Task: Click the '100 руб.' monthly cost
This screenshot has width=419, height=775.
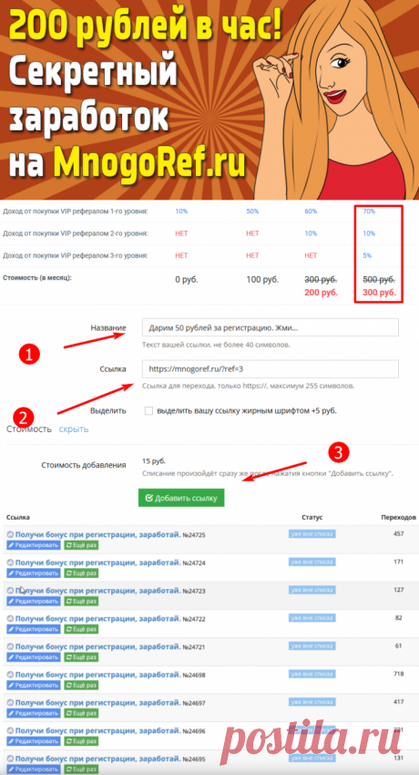Action: tap(262, 279)
